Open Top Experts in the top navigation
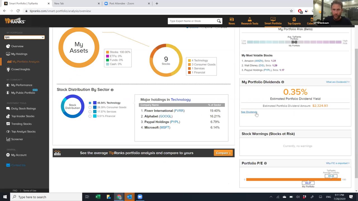The image size is (358, 201). [294, 21]
